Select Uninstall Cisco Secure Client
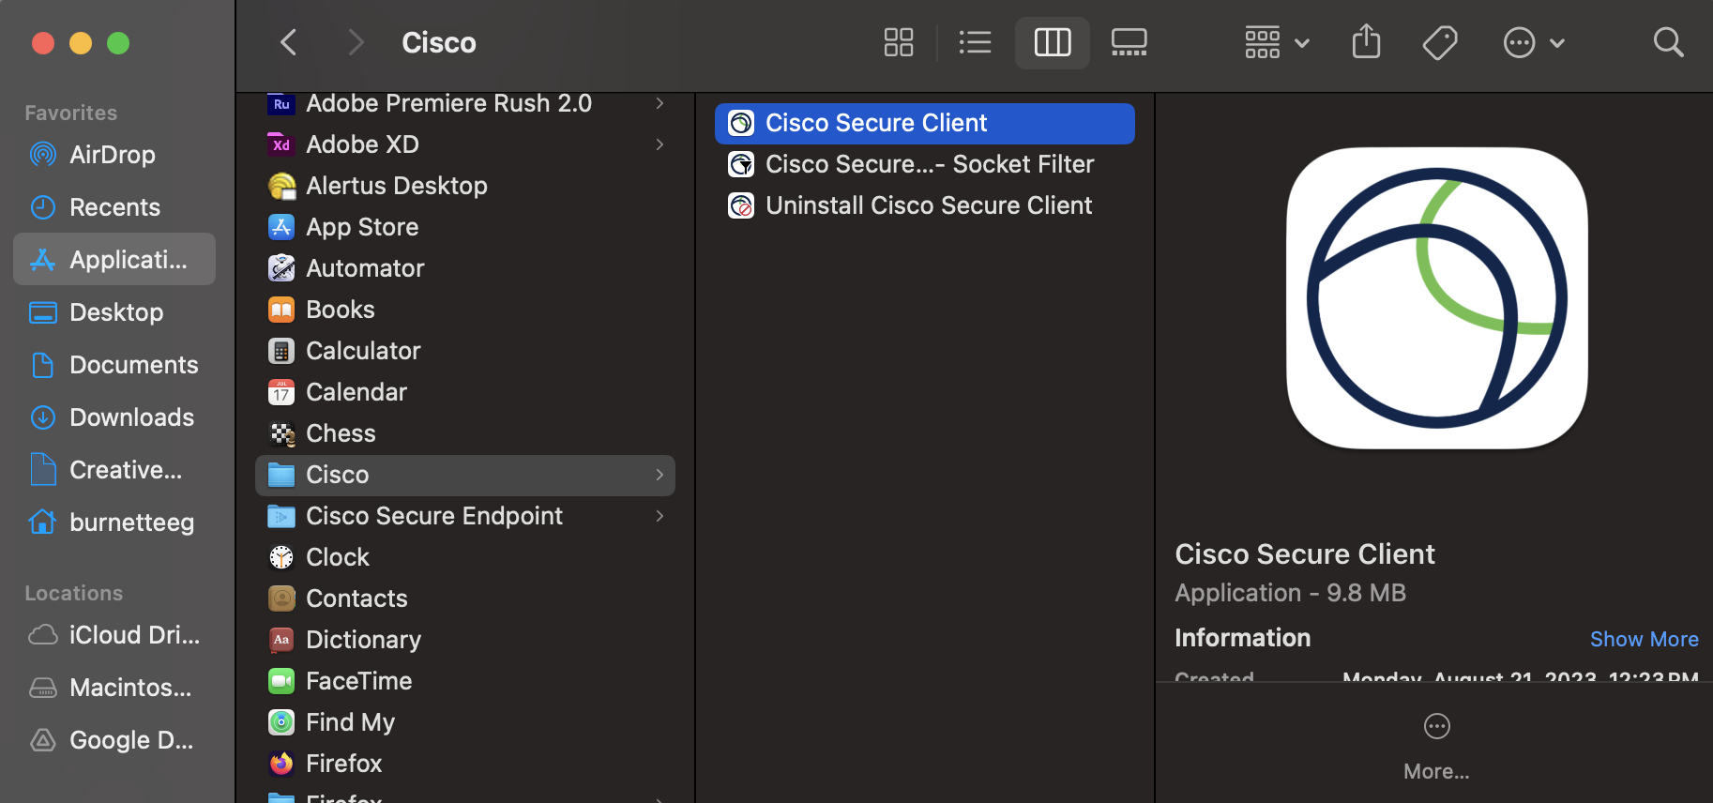Image resolution: width=1713 pixels, height=803 pixels. click(x=924, y=205)
